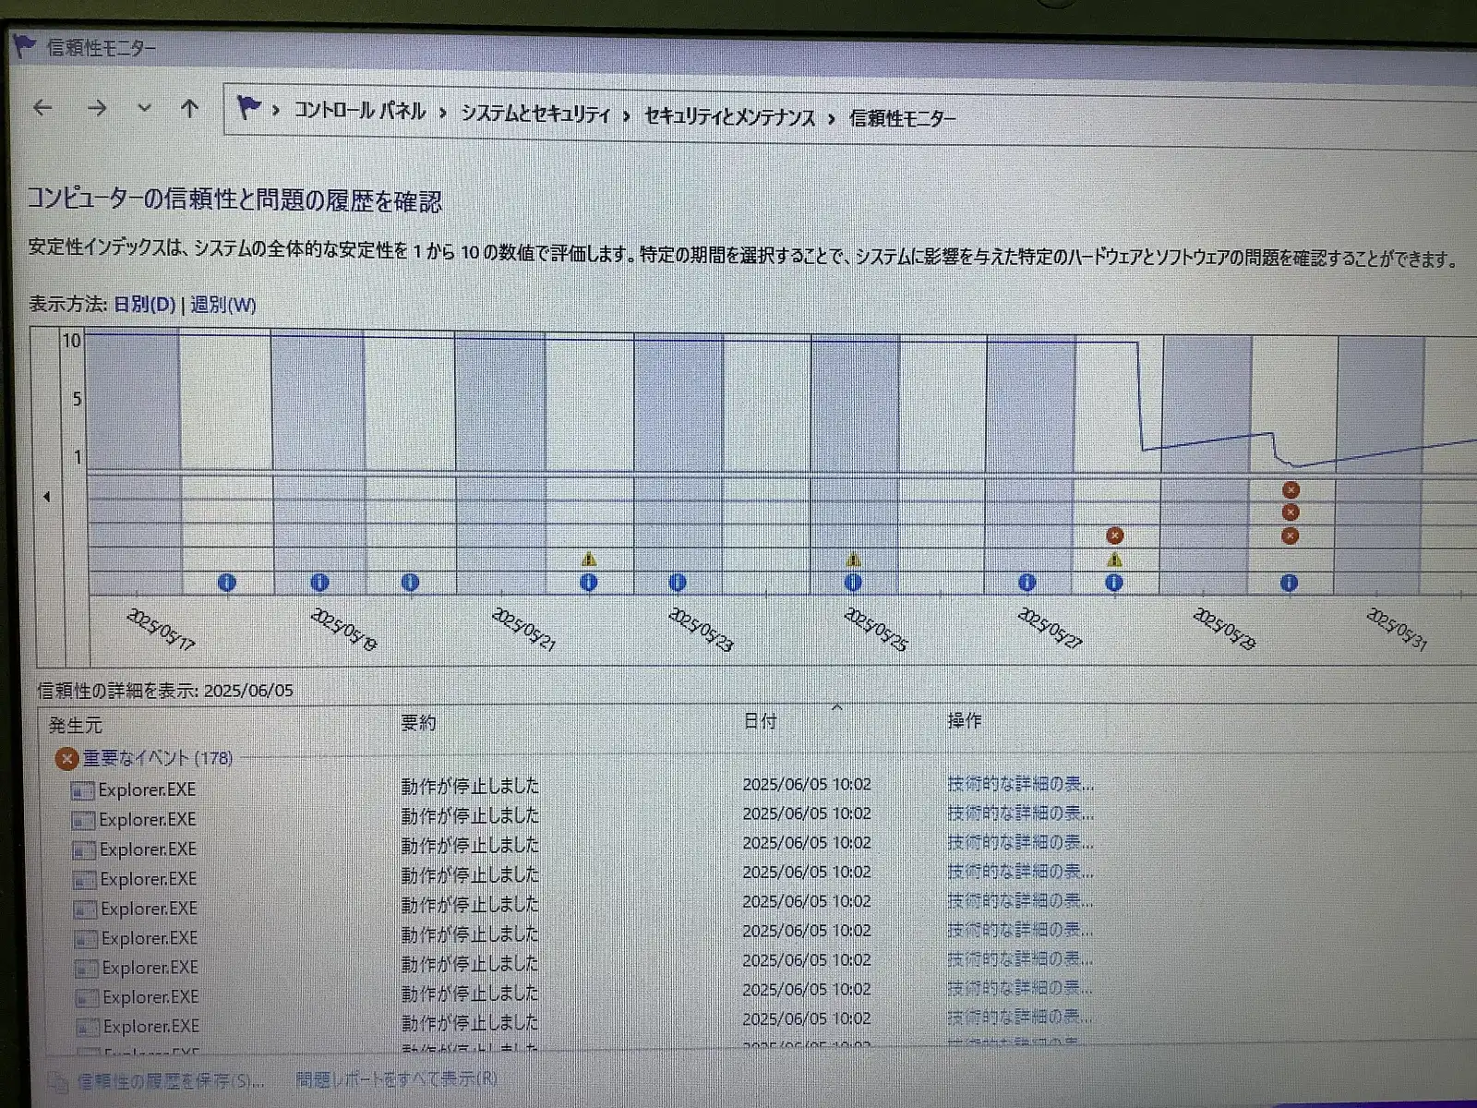Screen dimensions: 1477x1108
Task: Select the information icon on 2025/05/18
Action: click(x=227, y=583)
